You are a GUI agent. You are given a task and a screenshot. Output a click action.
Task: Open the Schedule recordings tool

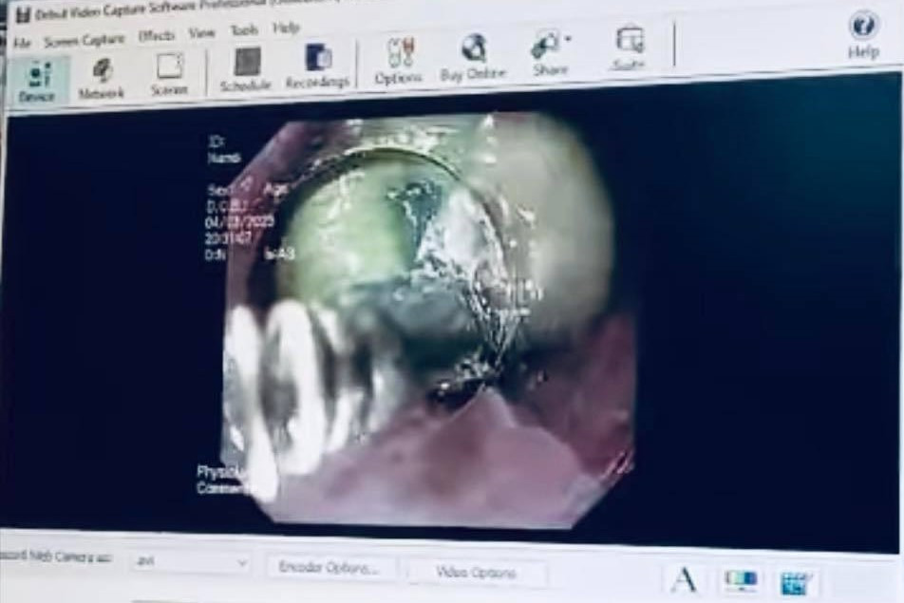[246, 69]
